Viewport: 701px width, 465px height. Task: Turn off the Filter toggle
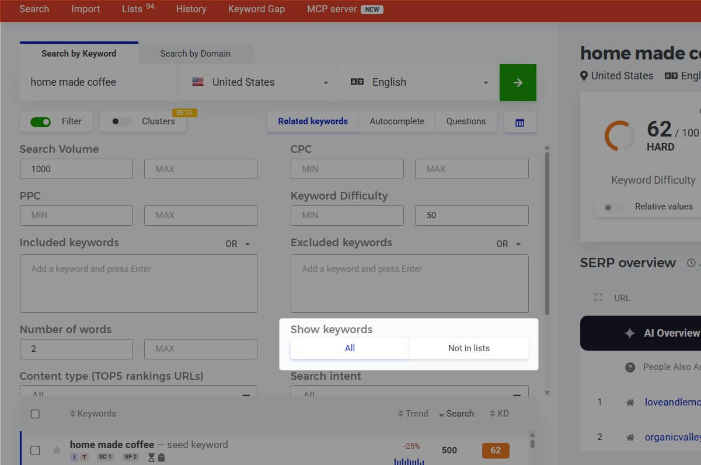[x=41, y=121]
